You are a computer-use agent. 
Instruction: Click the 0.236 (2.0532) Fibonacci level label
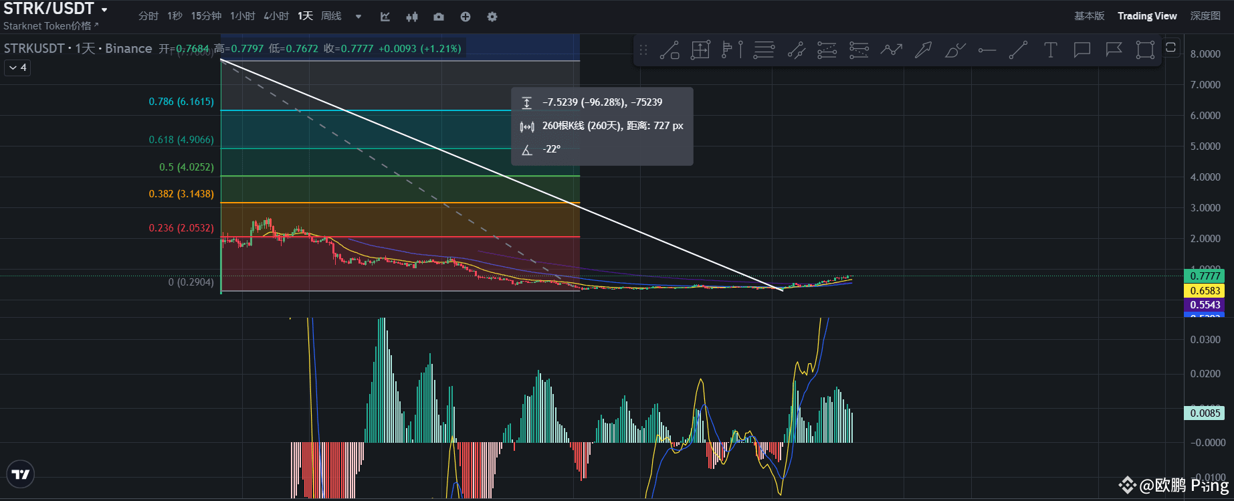pos(181,228)
